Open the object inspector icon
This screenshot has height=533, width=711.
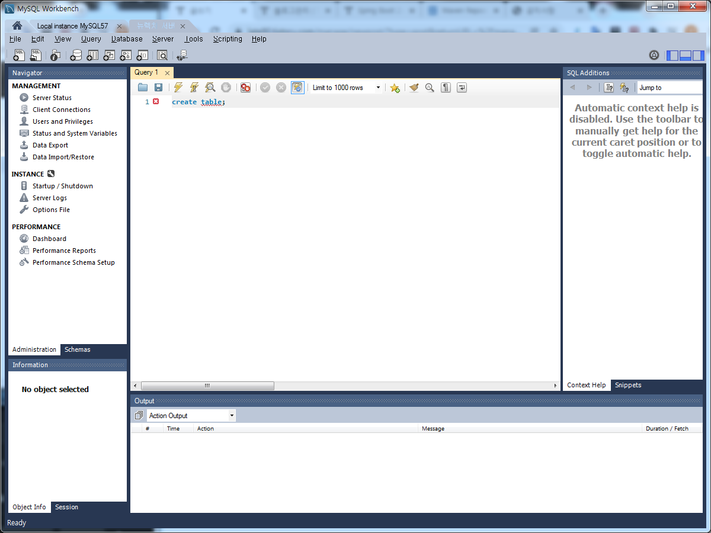coord(55,55)
